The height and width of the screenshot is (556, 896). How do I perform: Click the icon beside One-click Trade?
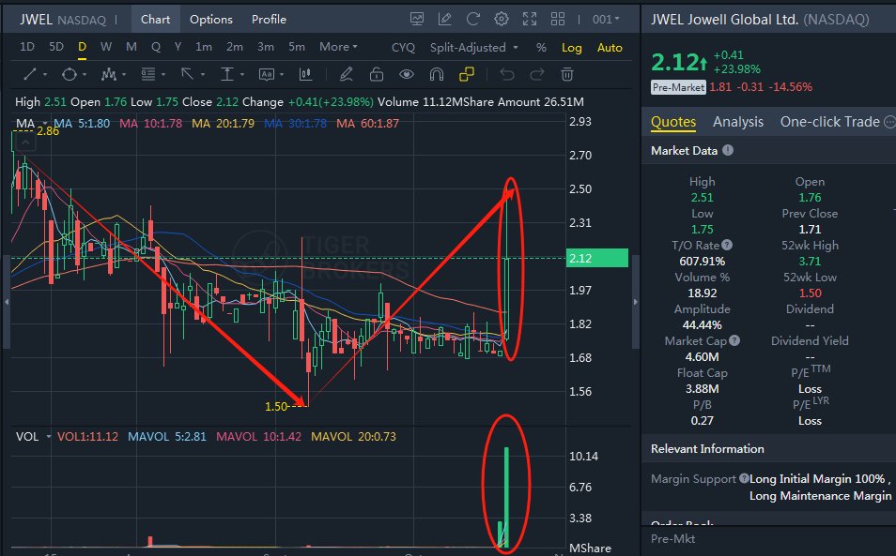pos(889,122)
